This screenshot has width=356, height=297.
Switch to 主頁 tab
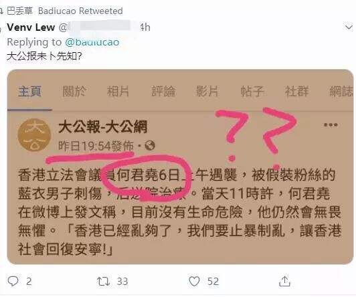click(29, 92)
